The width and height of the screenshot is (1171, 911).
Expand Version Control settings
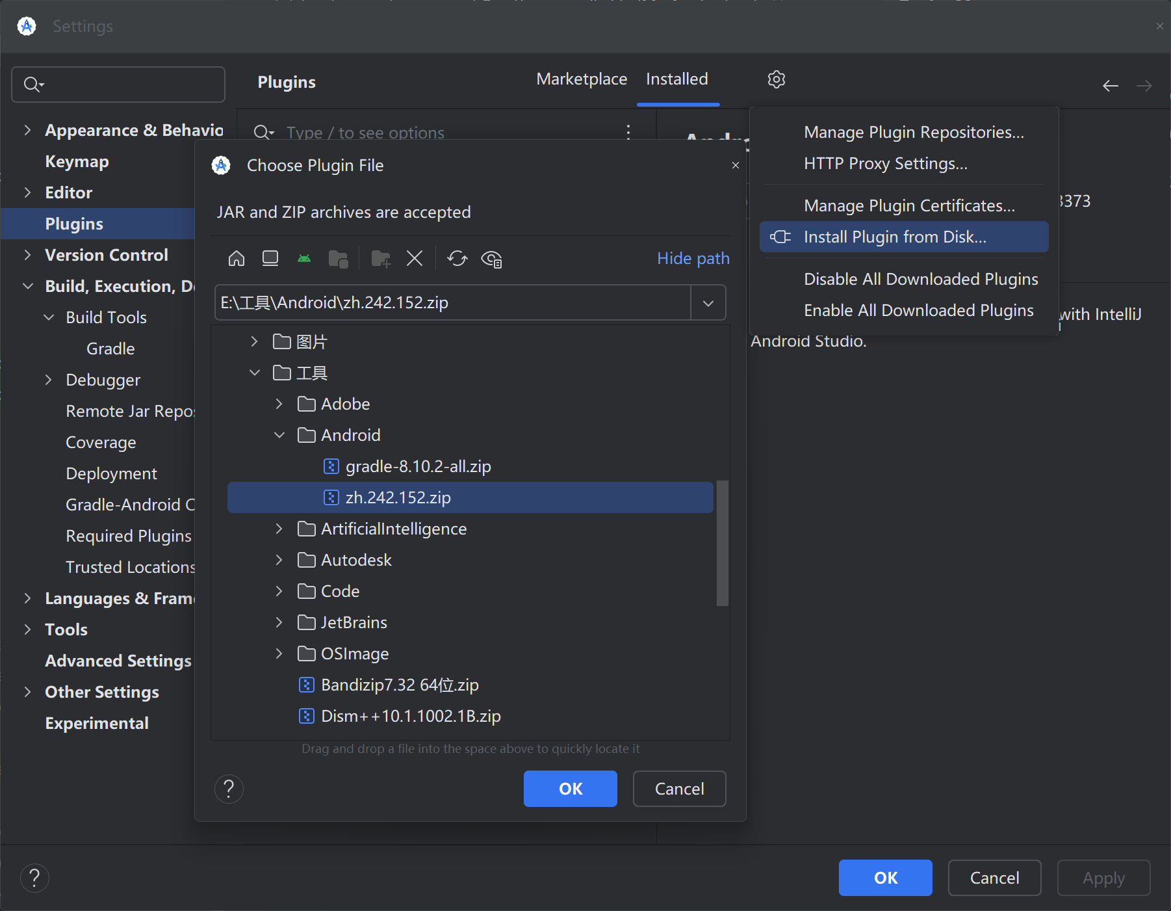27,255
